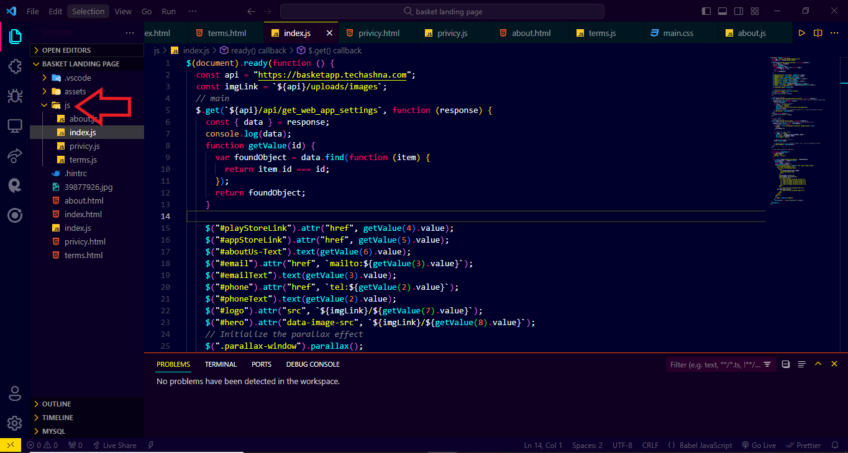Open the File menu

point(33,11)
